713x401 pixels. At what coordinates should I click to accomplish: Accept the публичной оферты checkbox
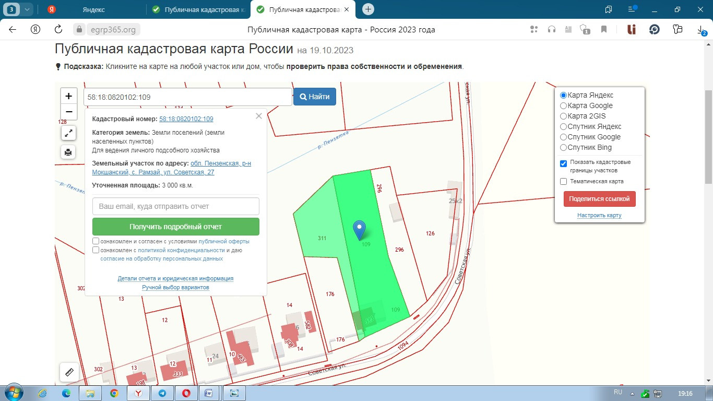click(96, 241)
